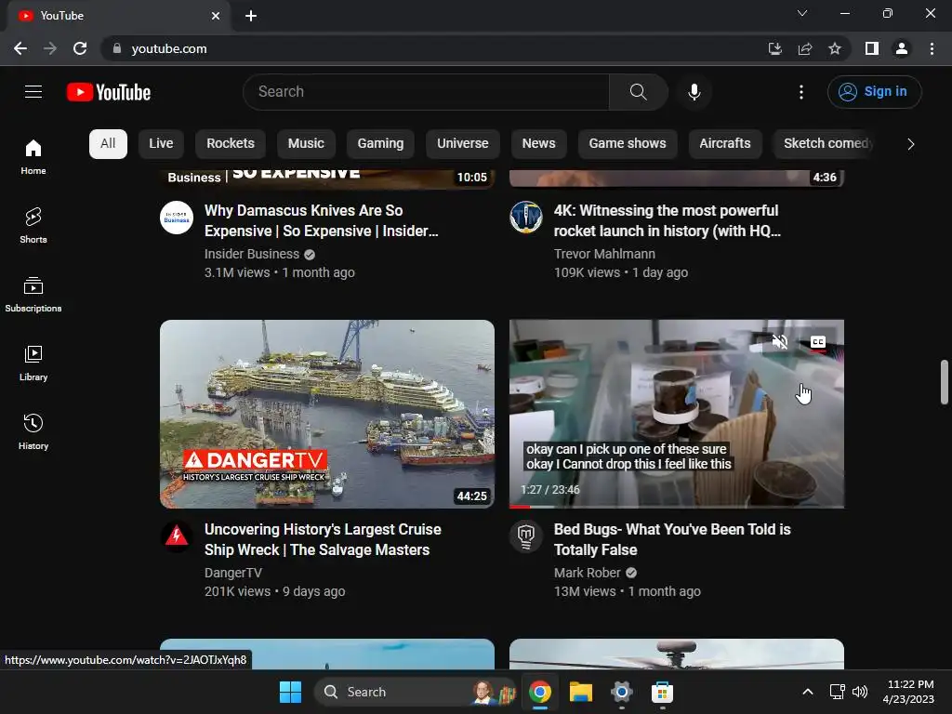The height and width of the screenshot is (714, 952).
Task: Reload the YouTube page
Action: pyautogui.click(x=80, y=48)
